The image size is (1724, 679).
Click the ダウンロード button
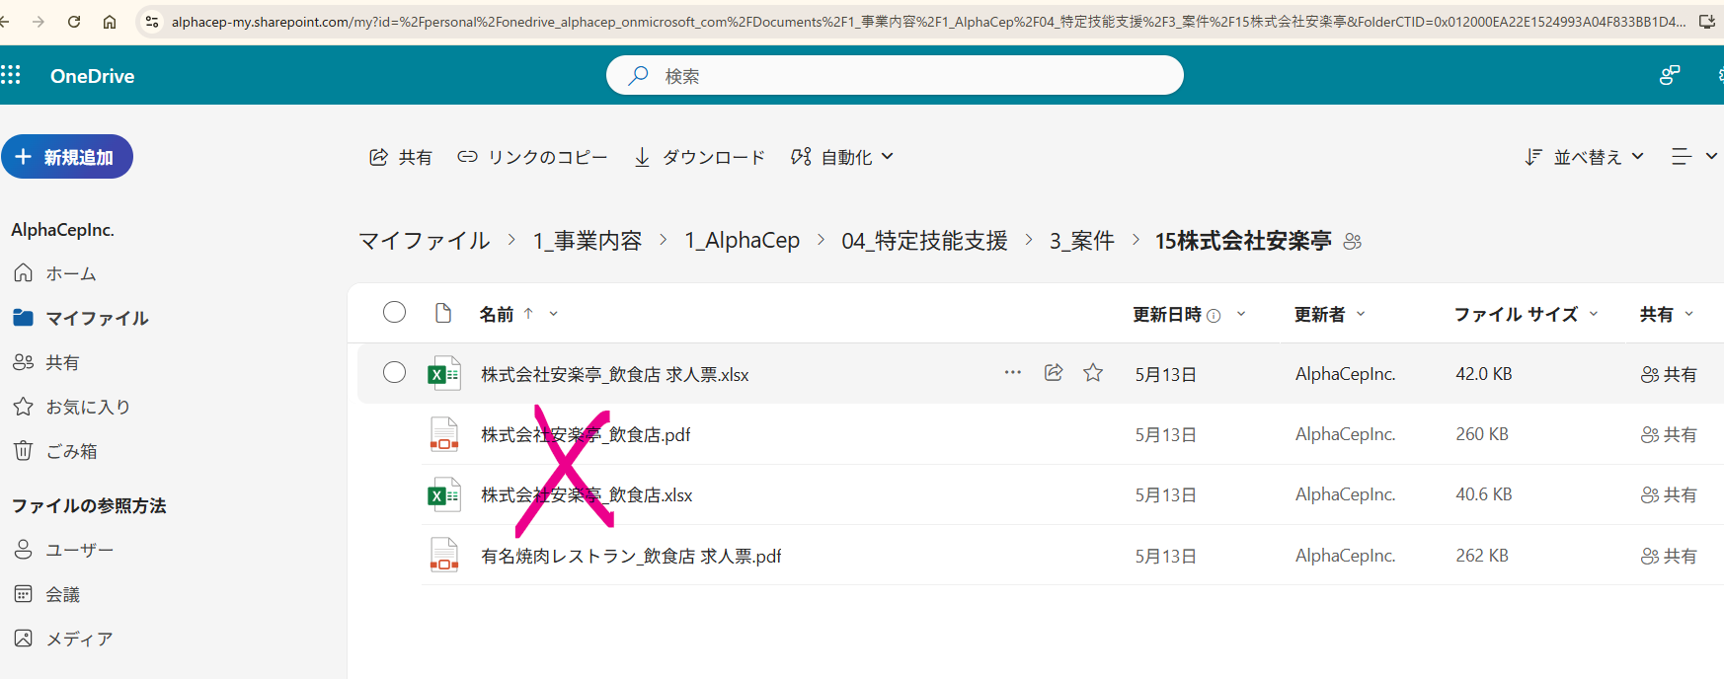pyautogui.click(x=700, y=157)
